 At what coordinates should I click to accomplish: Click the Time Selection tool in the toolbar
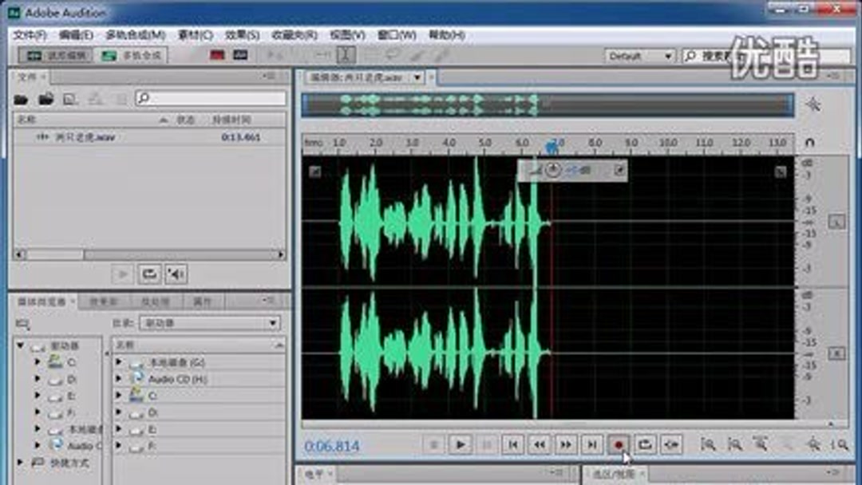click(347, 55)
